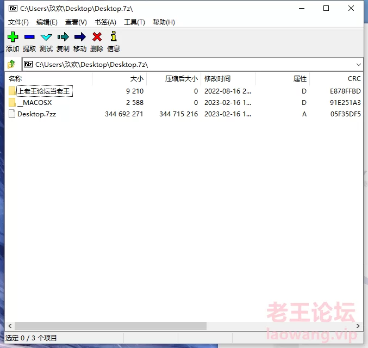This screenshot has height=348, width=368.
Task: Go up one folder level icon
Action: [11, 64]
